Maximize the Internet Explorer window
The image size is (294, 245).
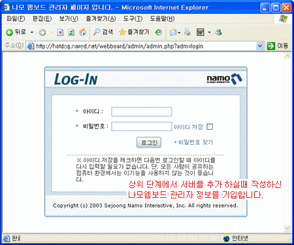pyautogui.click(x=276, y=8)
